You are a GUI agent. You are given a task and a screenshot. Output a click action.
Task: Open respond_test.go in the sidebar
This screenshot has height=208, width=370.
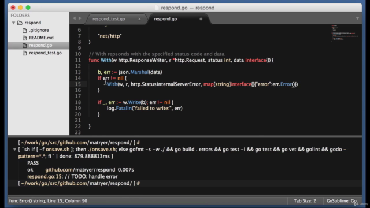click(45, 53)
